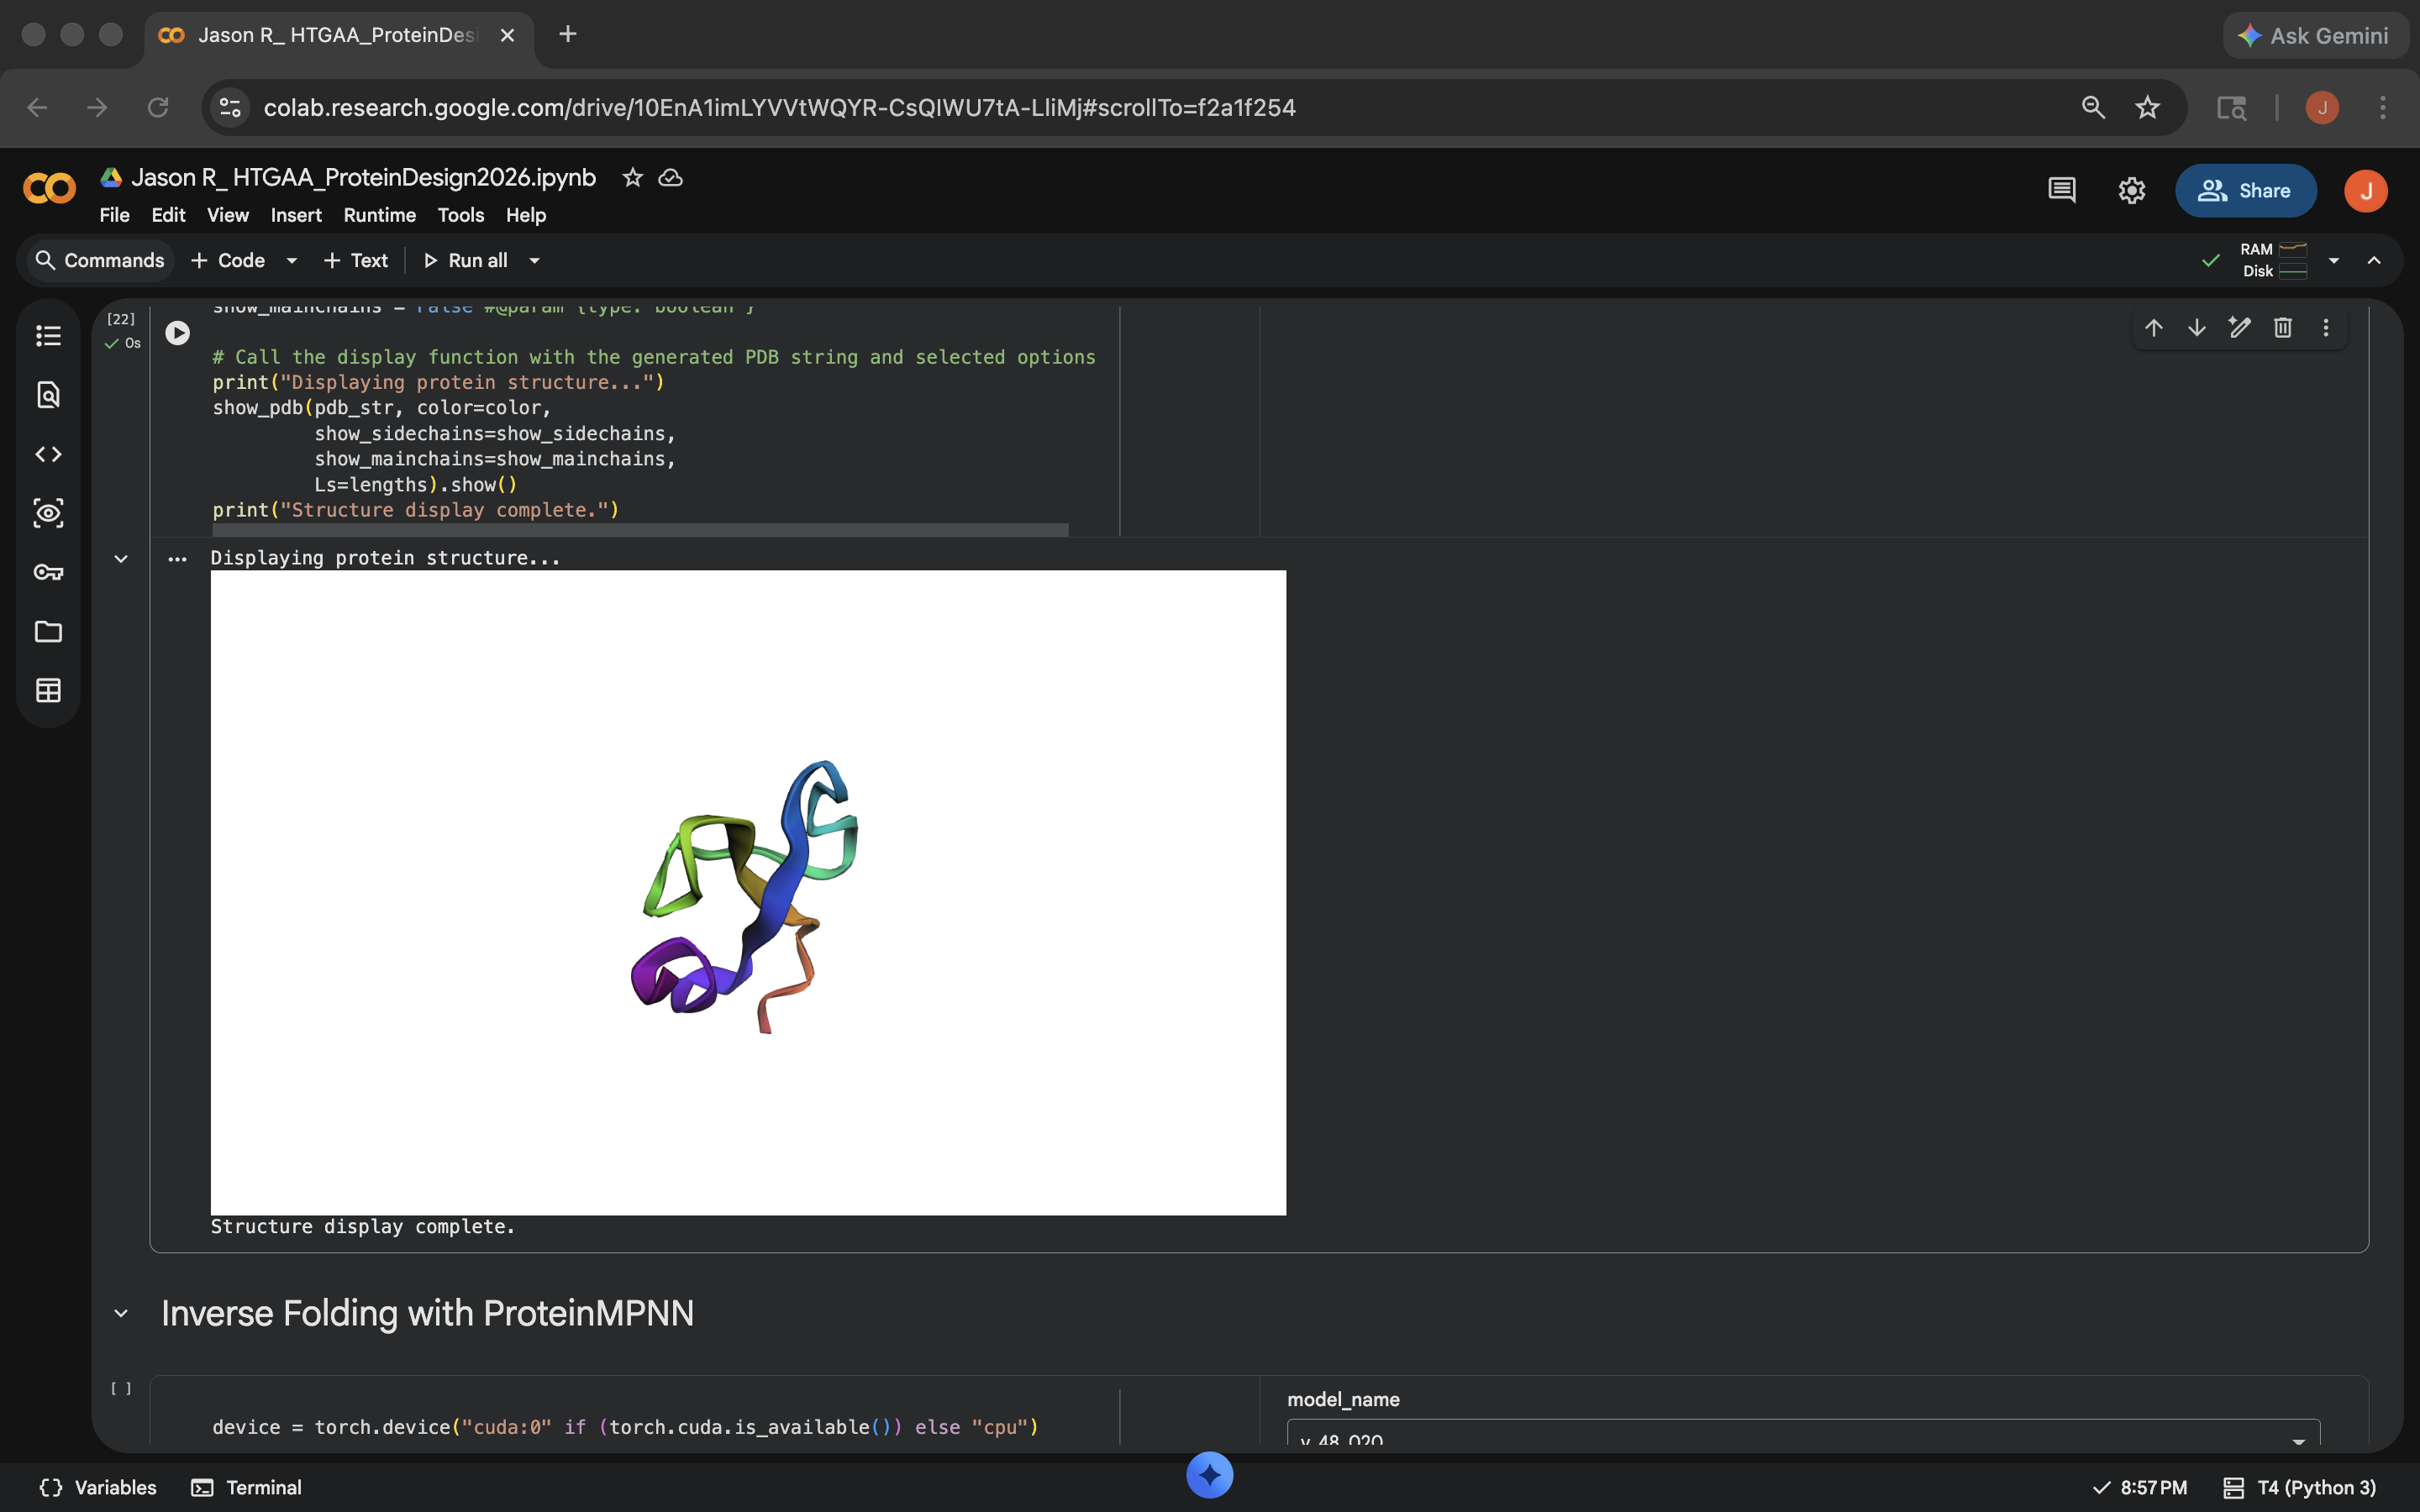Open the Runtime menu

(380, 215)
